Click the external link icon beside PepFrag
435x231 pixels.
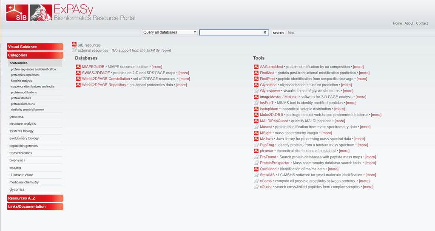tap(256, 145)
